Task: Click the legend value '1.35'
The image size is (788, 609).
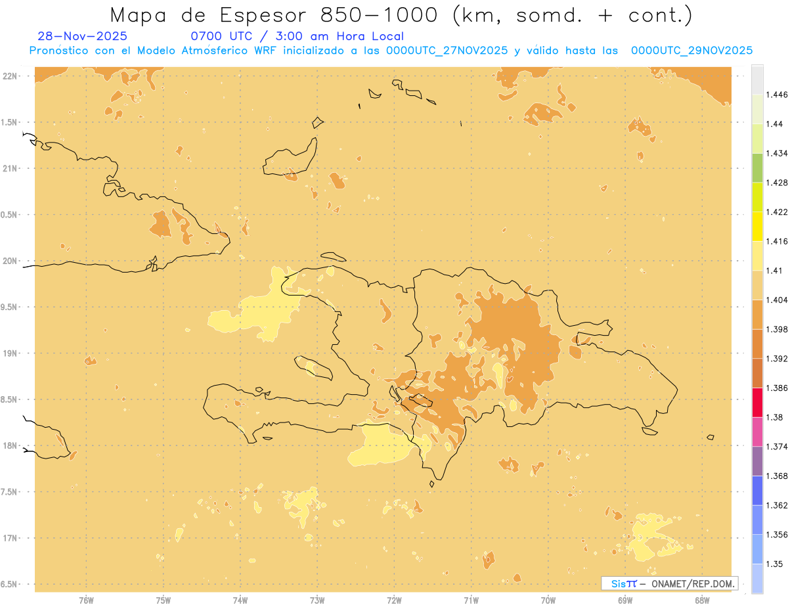Action: click(x=774, y=564)
